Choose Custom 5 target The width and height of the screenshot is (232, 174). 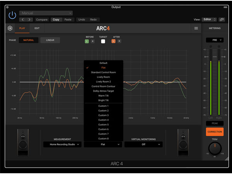click(x=103, y=125)
